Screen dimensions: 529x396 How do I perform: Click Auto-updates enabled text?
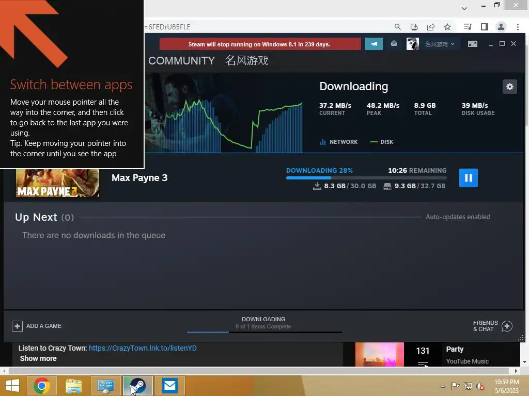point(458,217)
